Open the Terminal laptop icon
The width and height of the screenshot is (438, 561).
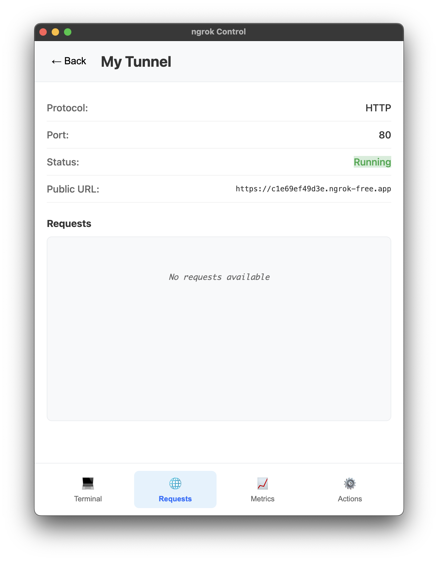(x=88, y=483)
